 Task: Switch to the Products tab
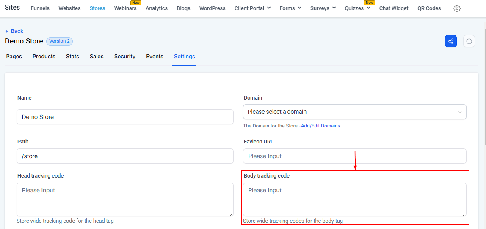(x=44, y=57)
